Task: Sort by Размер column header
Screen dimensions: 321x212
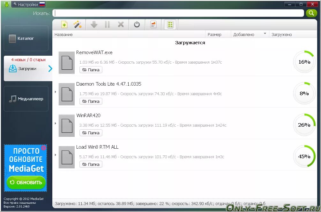Action: coord(218,34)
